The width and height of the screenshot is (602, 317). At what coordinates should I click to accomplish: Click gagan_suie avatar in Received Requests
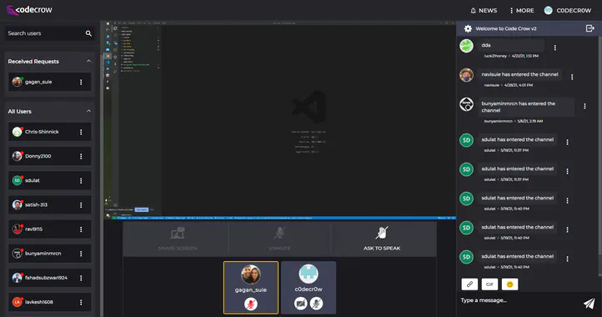[18, 82]
